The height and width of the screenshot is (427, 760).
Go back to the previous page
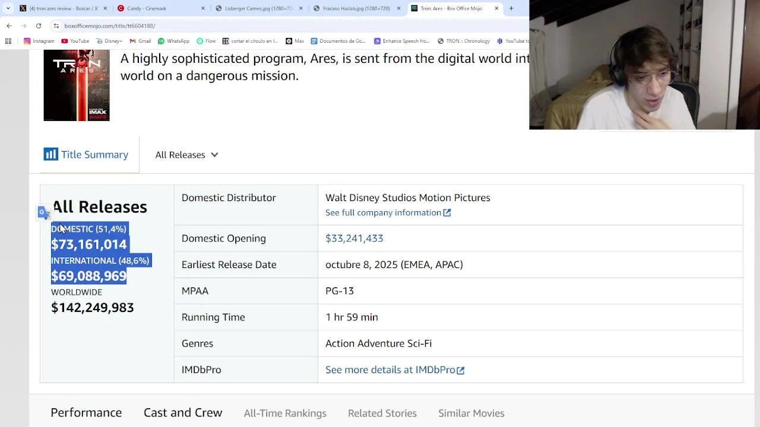click(x=9, y=26)
